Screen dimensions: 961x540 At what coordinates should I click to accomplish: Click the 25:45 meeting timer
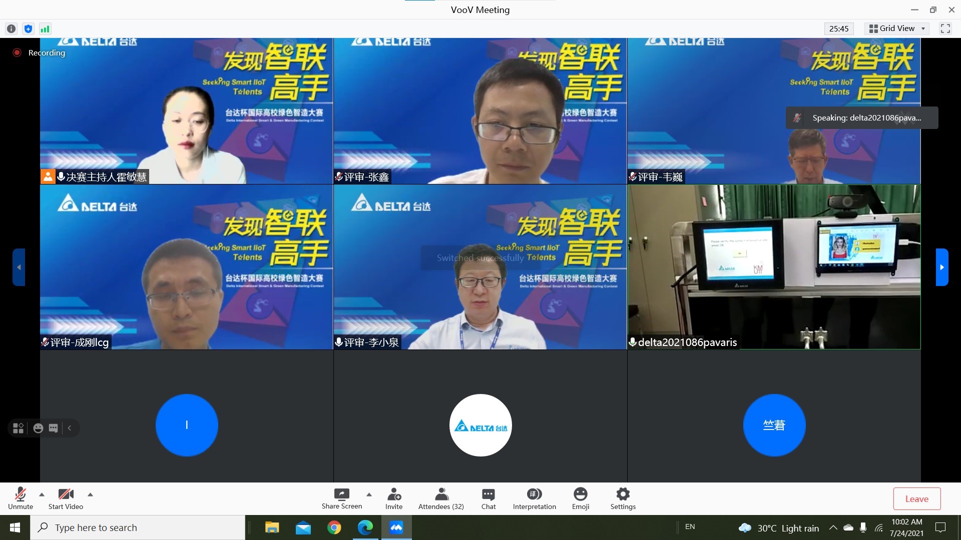click(x=839, y=28)
